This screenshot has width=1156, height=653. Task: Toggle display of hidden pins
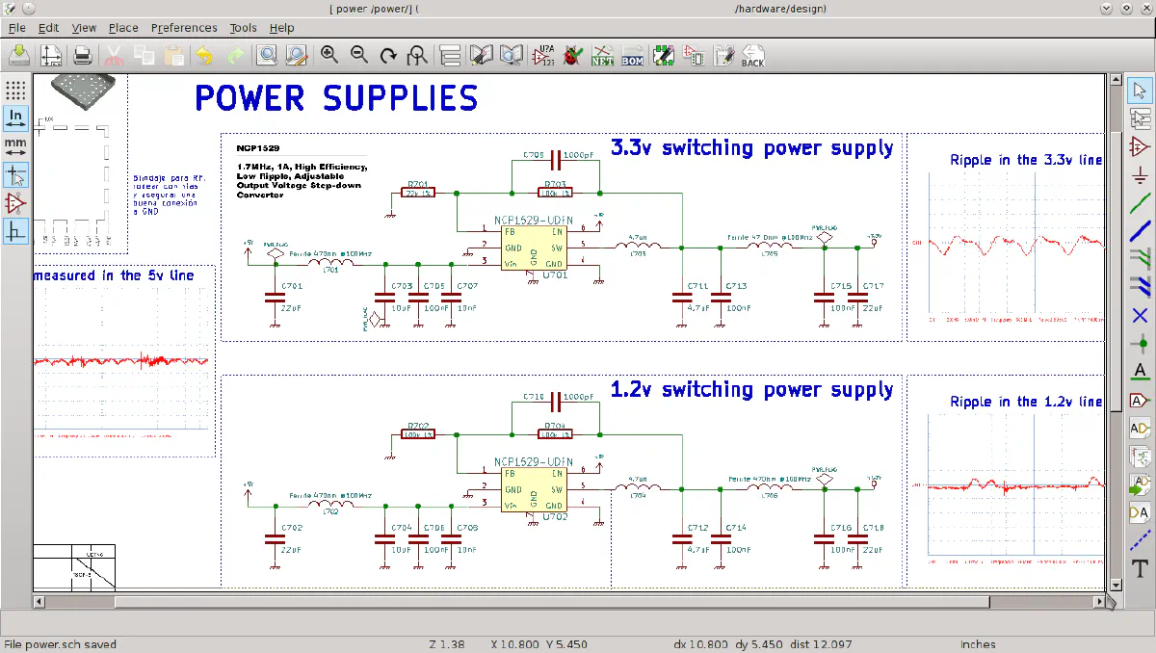[15, 203]
